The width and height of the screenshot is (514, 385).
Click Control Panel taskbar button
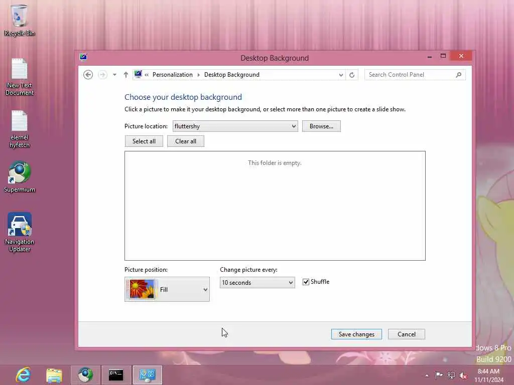pos(147,375)
